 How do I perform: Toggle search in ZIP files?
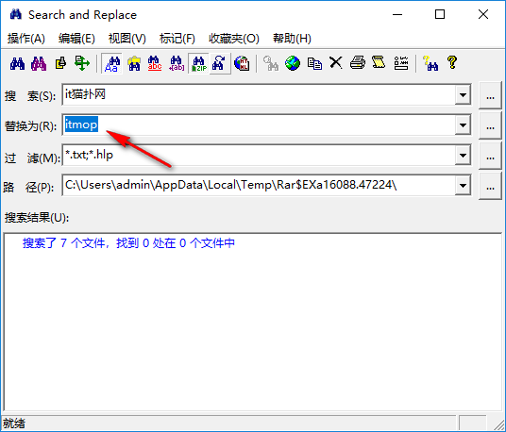pyautogui.click(x=198, y=63)
